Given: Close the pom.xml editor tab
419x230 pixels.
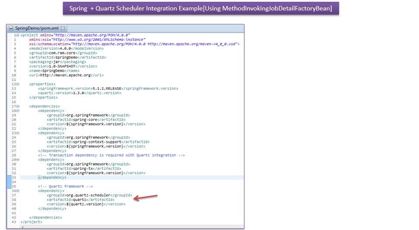Looking at the screenshot, I should 63,28.
